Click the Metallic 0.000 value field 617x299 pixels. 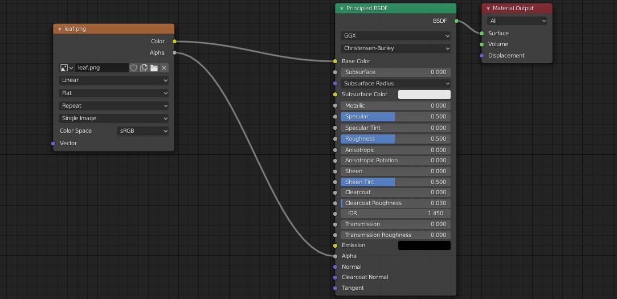395,106
